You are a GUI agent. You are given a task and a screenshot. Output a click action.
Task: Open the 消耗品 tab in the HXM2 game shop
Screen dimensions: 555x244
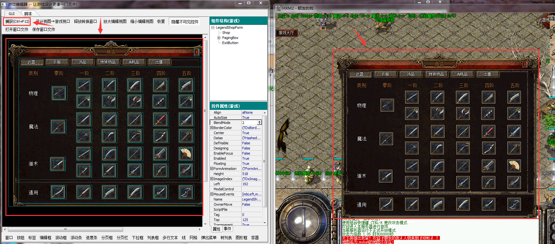click(x=462, y=74)
